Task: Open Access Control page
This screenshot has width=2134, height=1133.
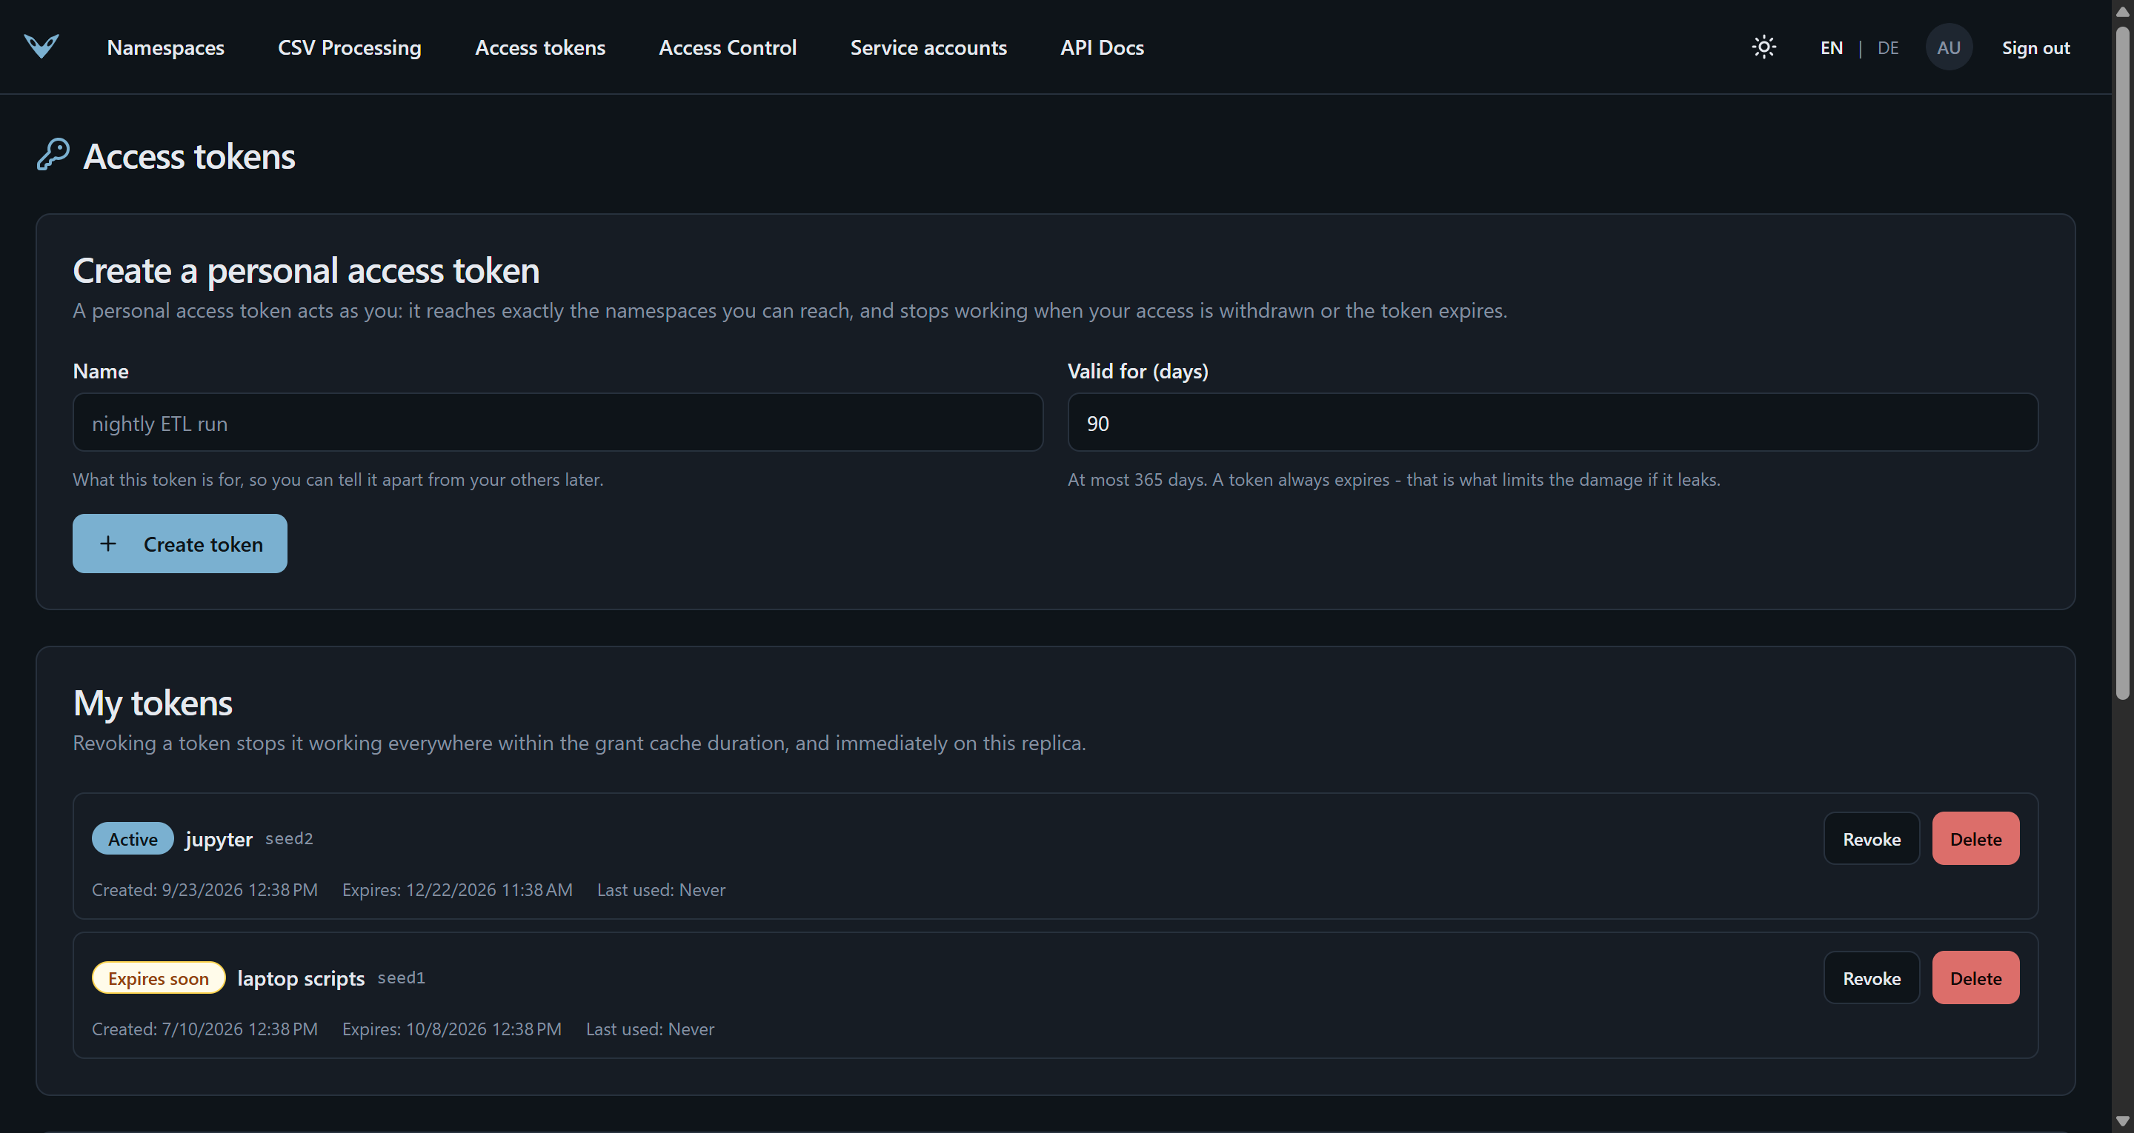Action: coord(728,47)
